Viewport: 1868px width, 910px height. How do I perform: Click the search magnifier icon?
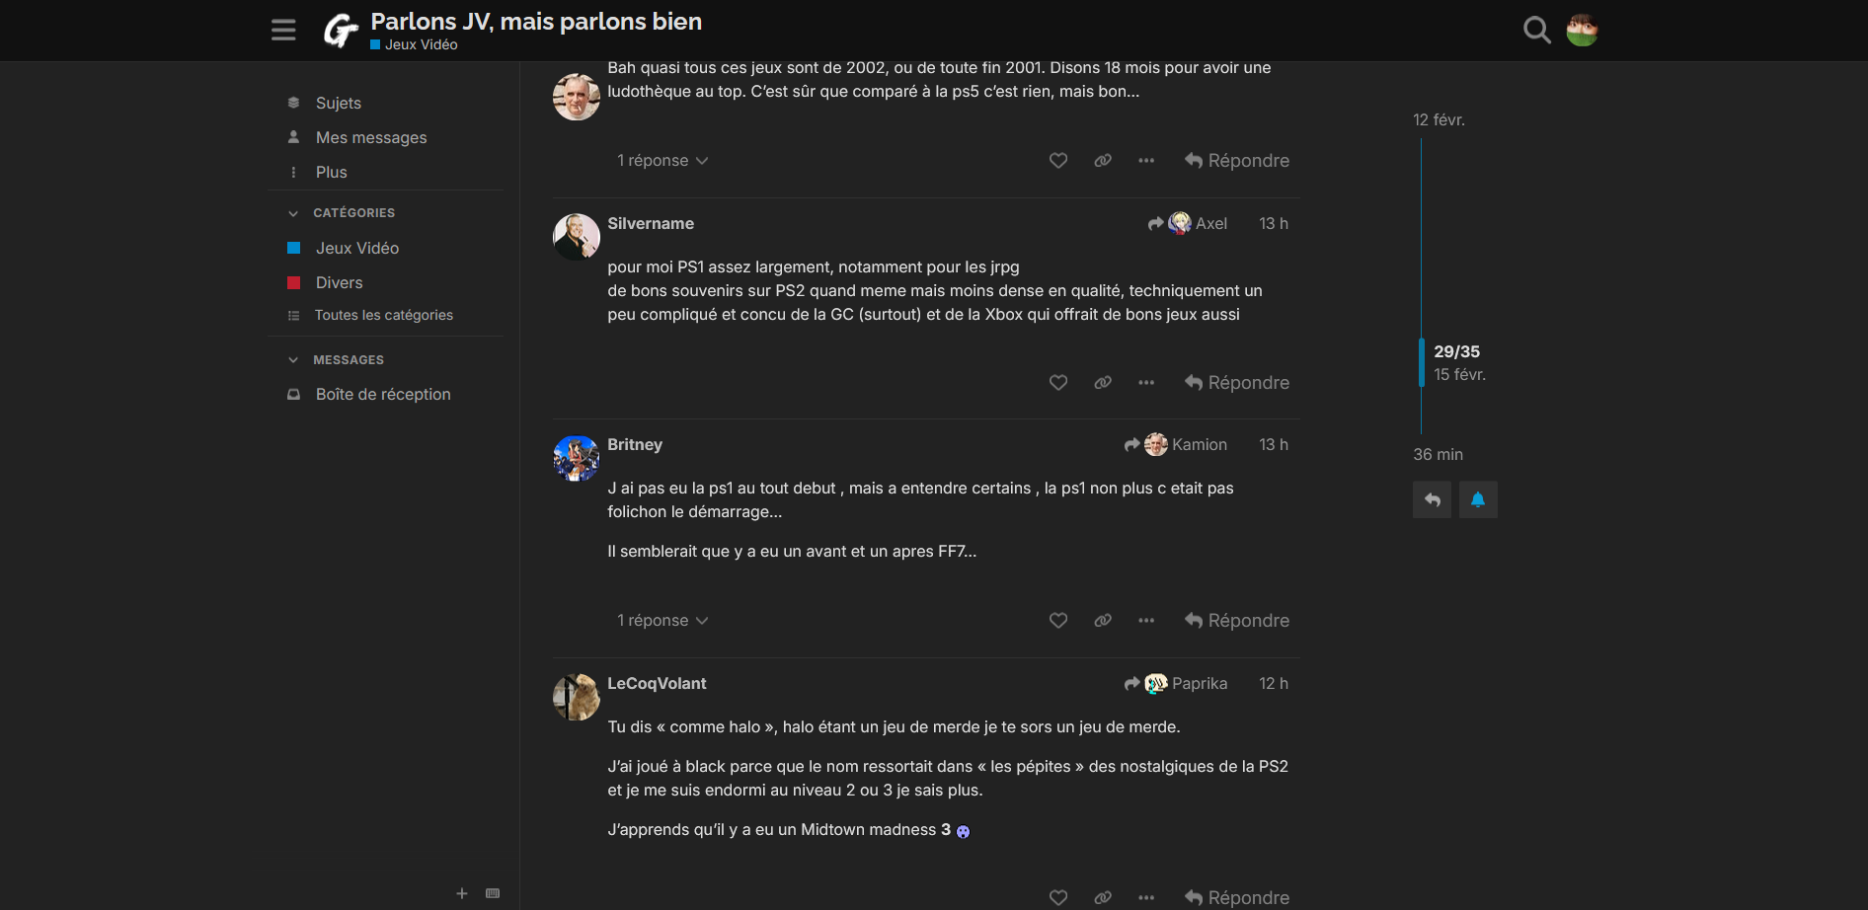[x=1536, y=31]
